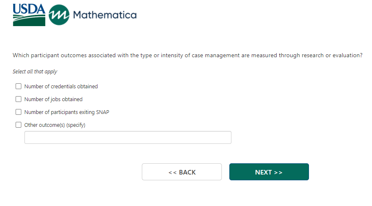Viewport: 372px width, 206px height.
Task: Click the "Number of credentials obtained" label
Action: click(x=61, y=87)
